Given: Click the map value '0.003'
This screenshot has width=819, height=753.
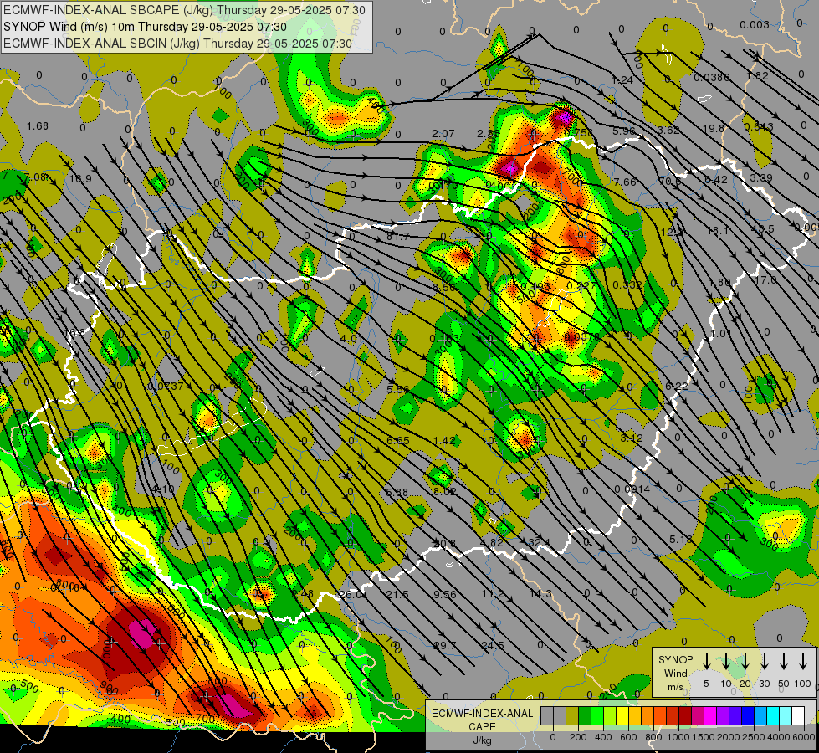Looking at the screenshot, I should click(x=755, y=24).
